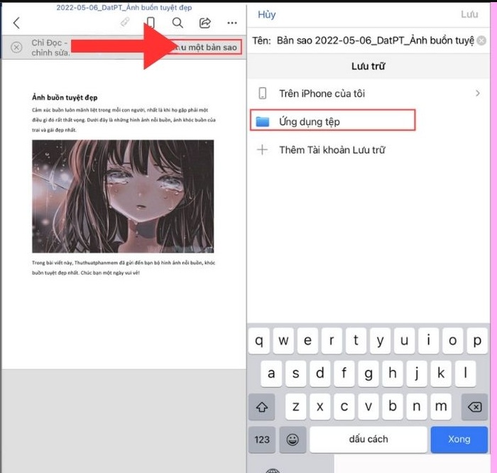
Task: Tap the w key
Action: coord(283,341)
